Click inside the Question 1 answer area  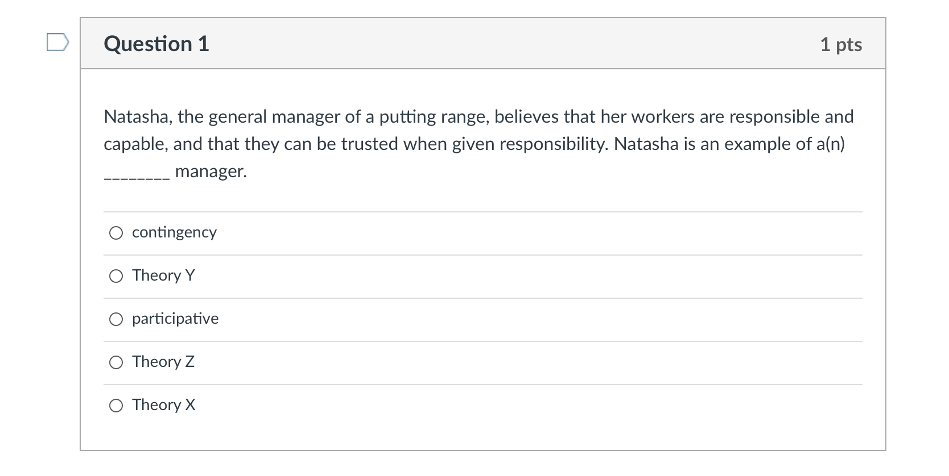483,318
